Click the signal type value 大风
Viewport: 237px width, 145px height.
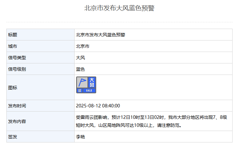click(80, 58)
